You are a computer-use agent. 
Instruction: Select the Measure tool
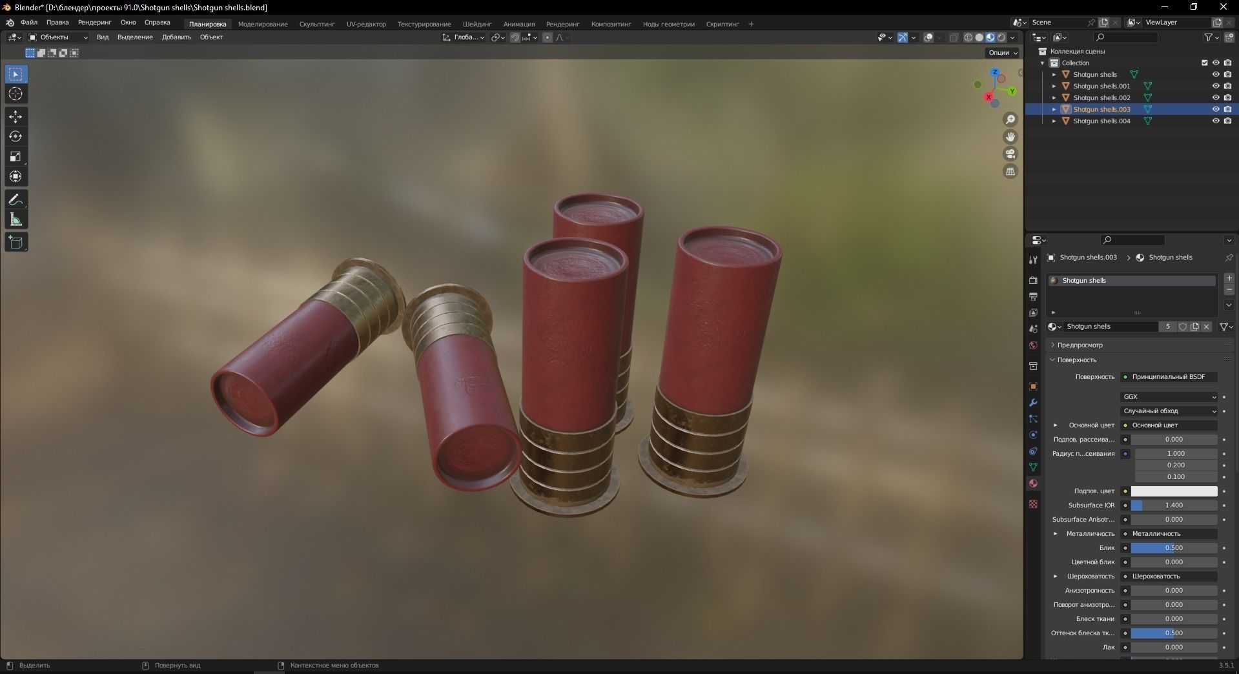(15, 219)
